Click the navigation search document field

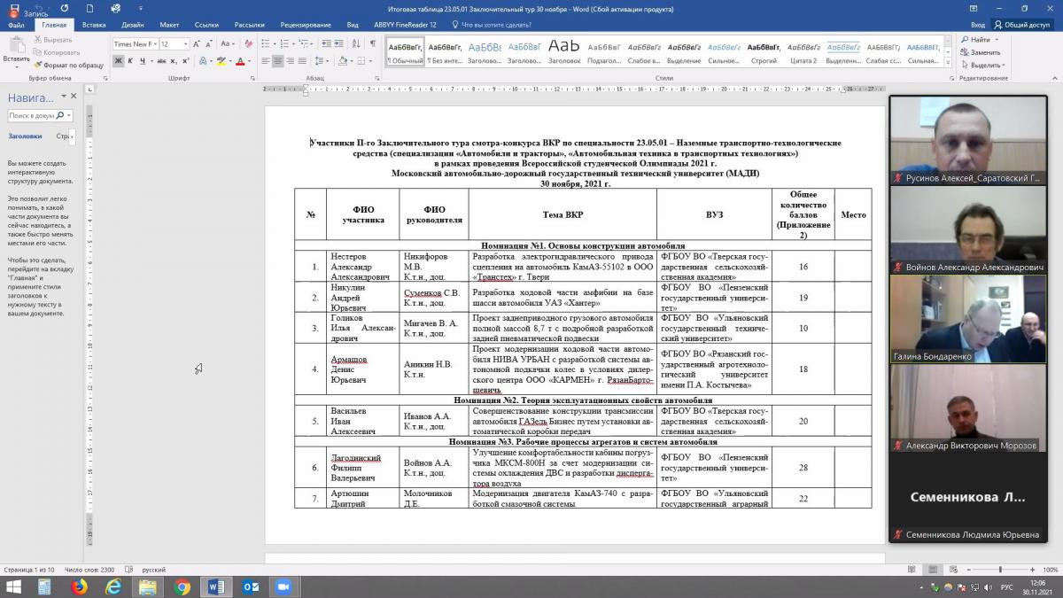click(40, 115)
